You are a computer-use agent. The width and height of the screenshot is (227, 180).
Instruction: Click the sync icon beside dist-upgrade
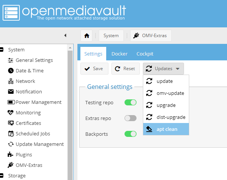pyautogui.click(x=149, y=117)
